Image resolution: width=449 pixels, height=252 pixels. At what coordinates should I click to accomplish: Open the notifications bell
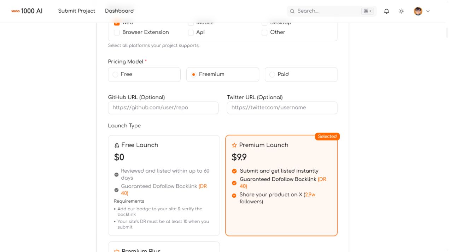tap(386, 11)
